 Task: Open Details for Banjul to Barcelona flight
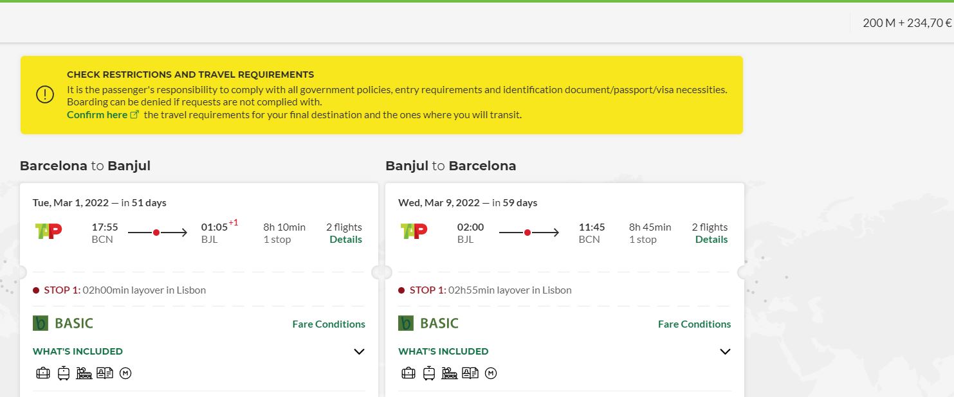click(711, 240)
